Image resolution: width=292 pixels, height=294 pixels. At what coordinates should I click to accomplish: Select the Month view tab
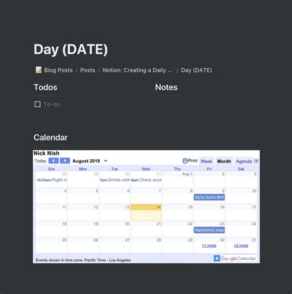pos(224,161)
